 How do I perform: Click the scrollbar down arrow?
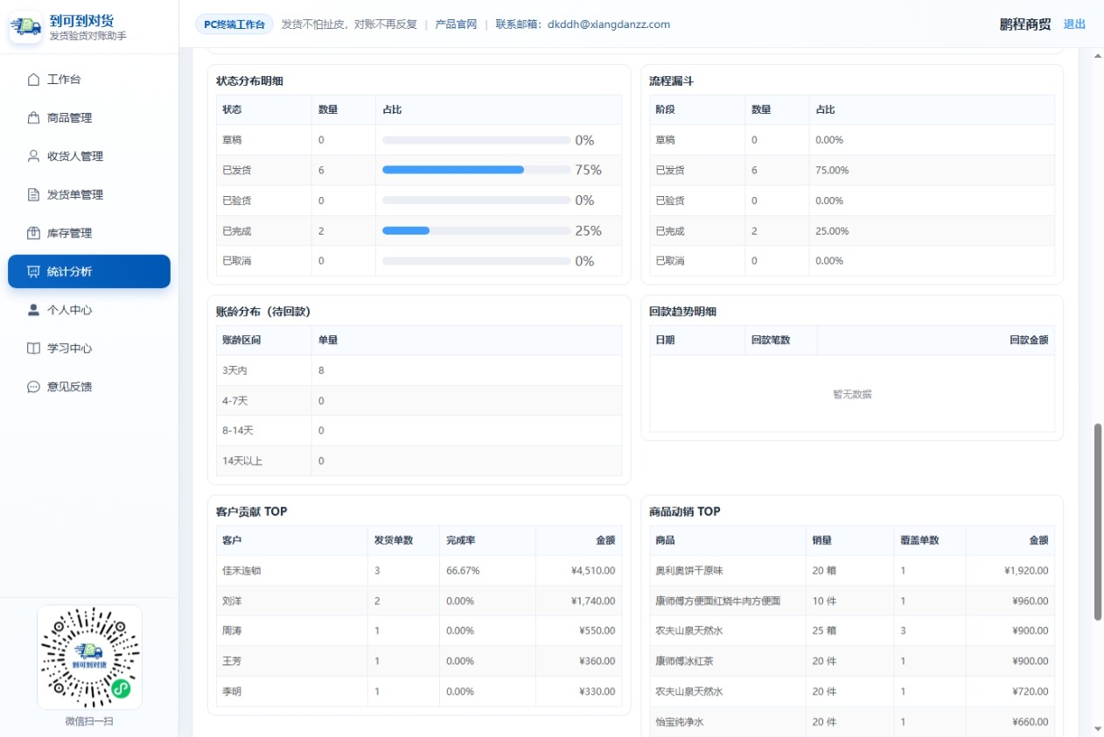pyautogui.click(x=1098, y=728)
